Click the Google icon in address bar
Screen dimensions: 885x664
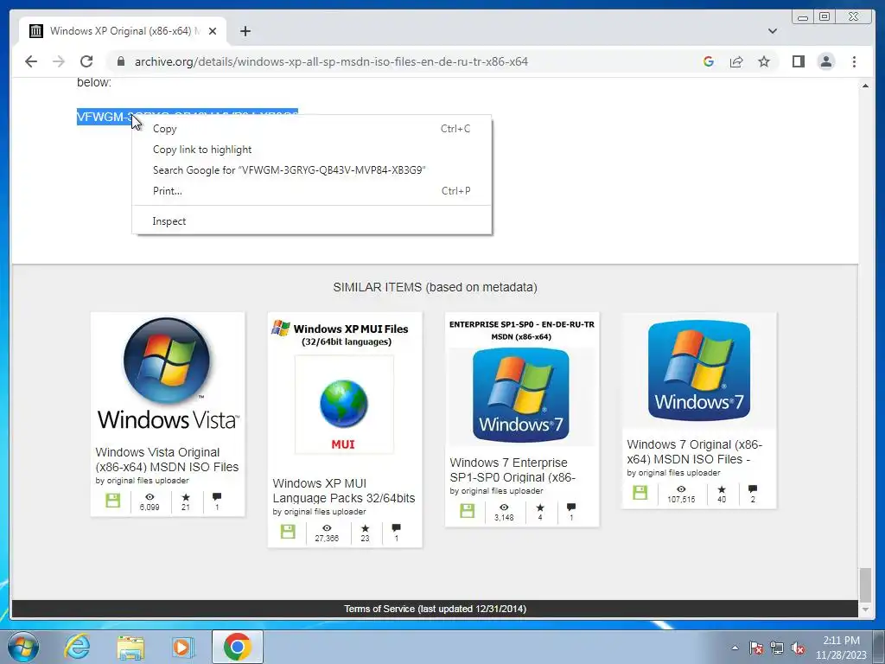[709, 61]
